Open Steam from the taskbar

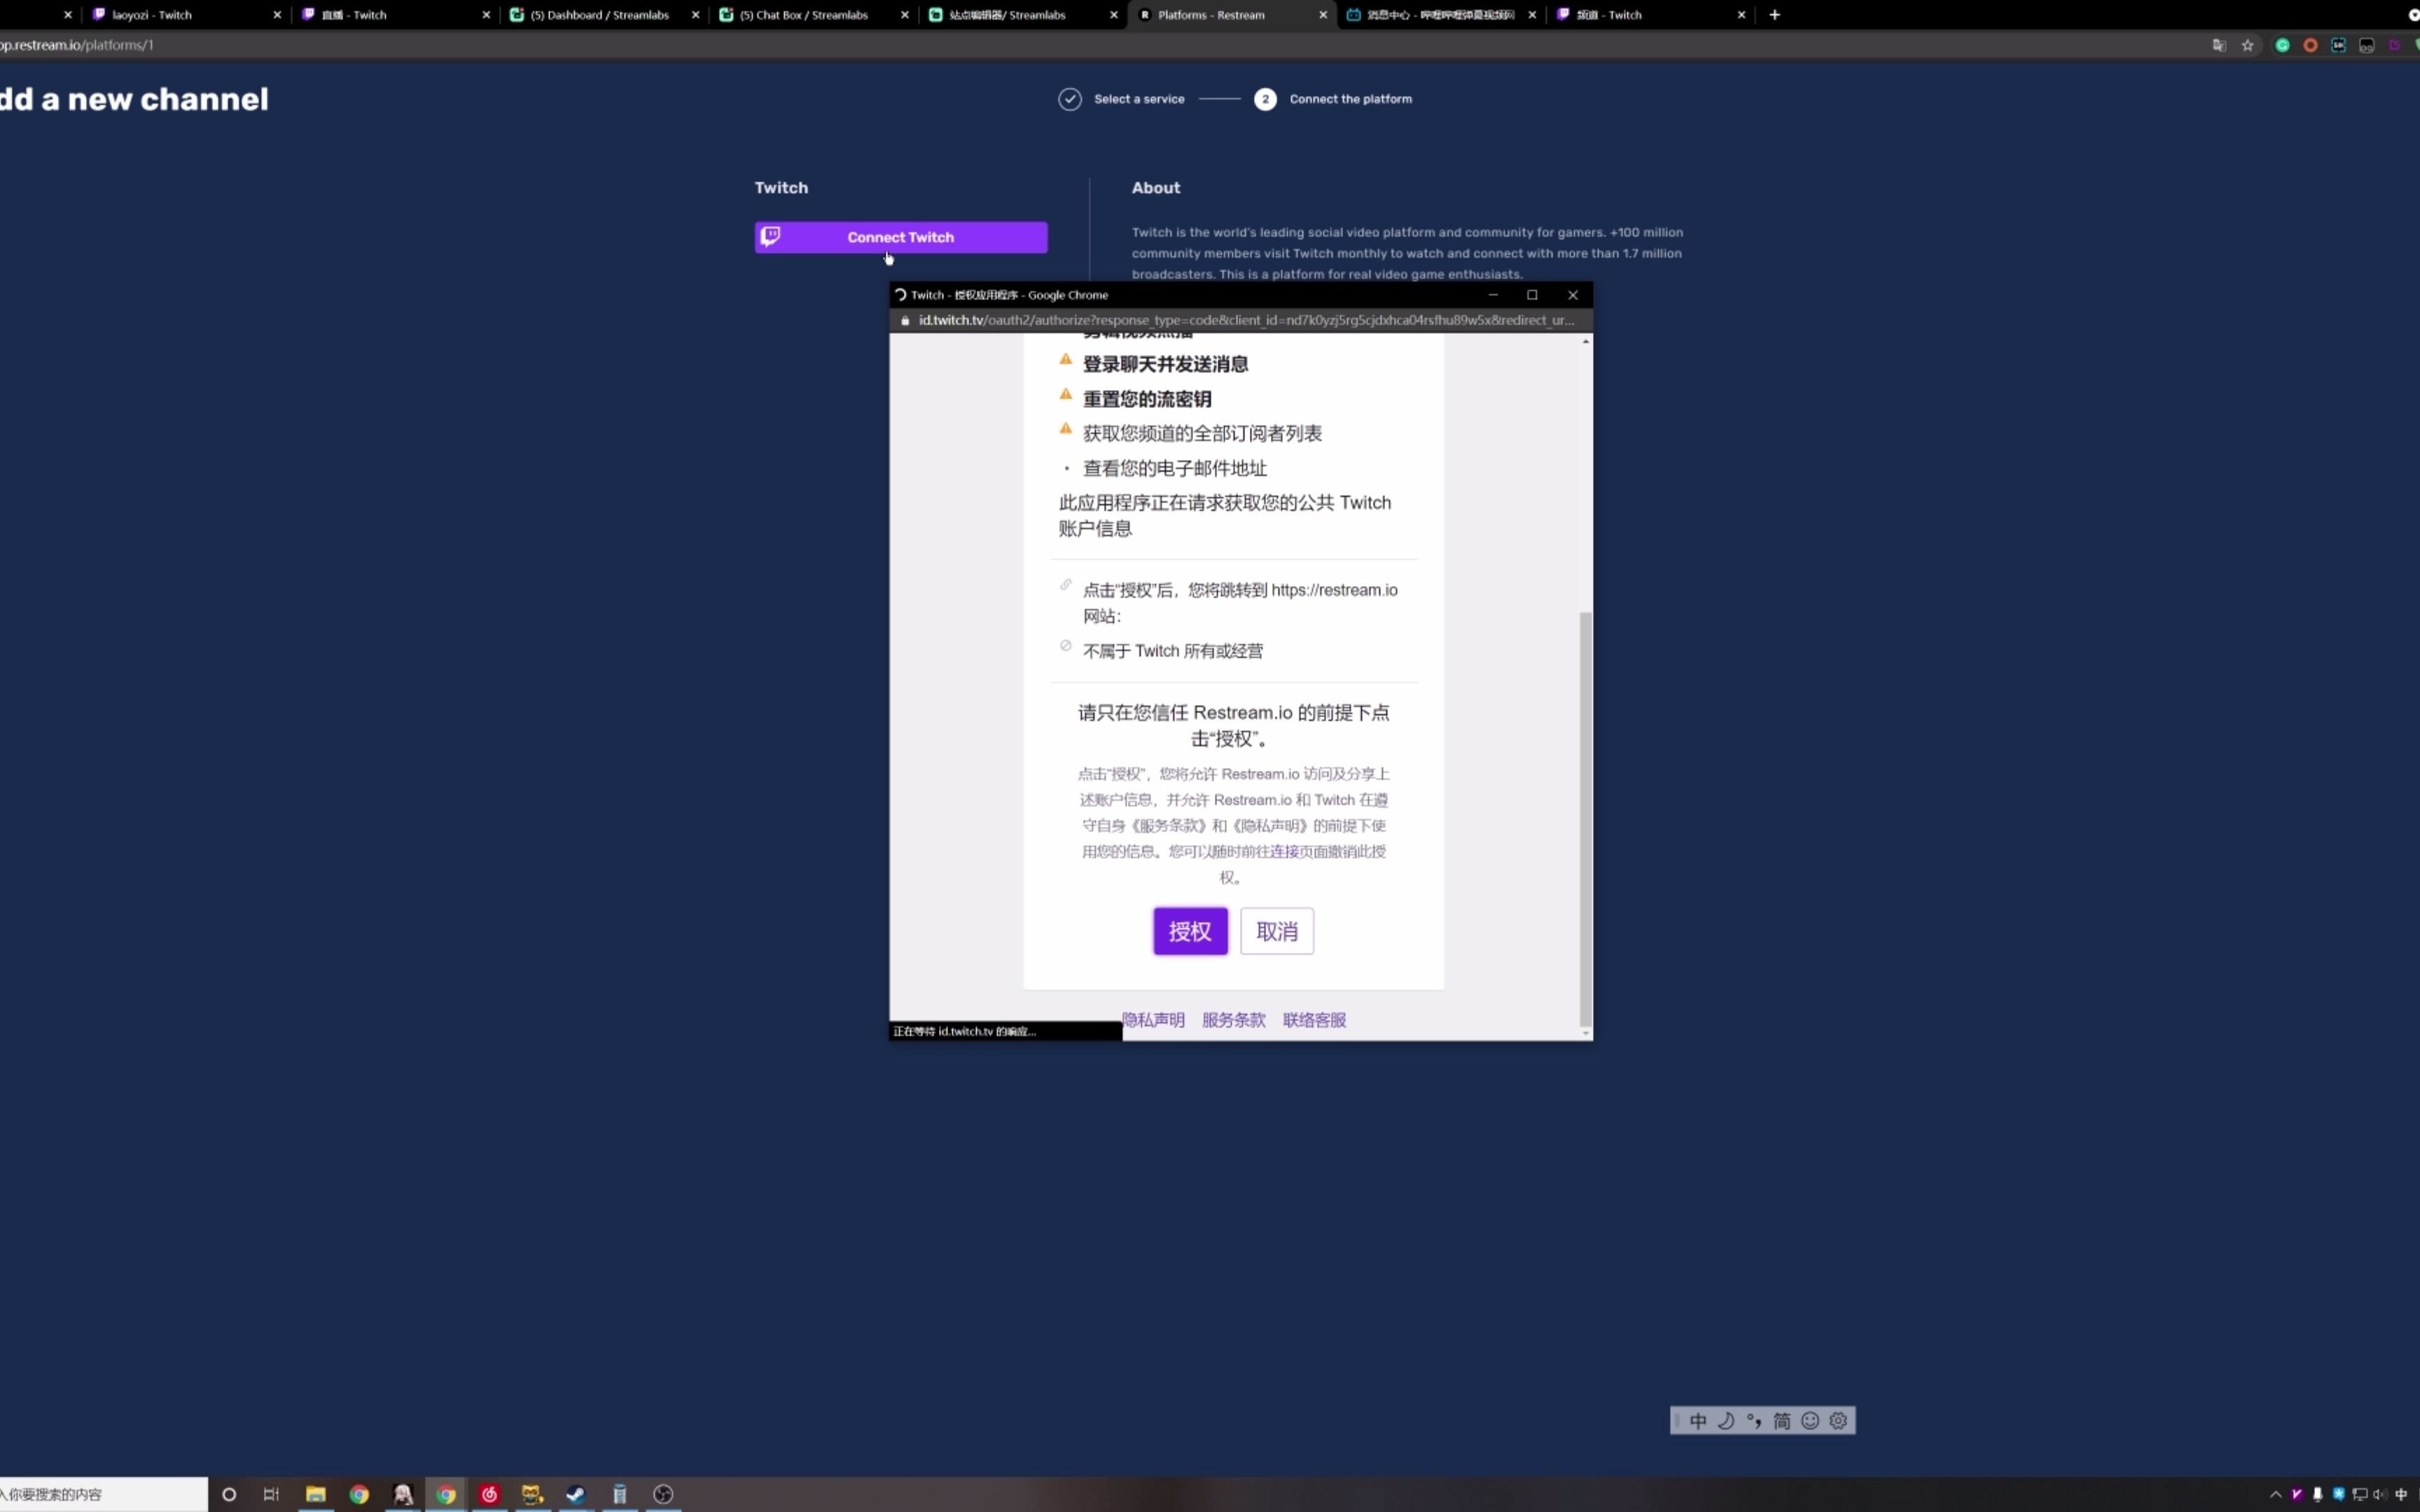pos(576,1494)
